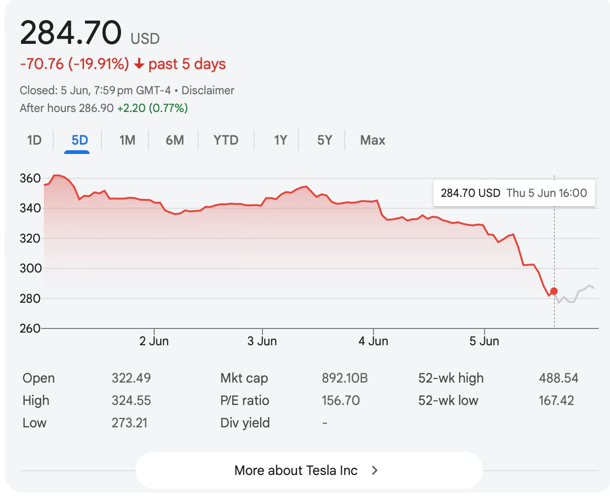This screenshot has width=610, height=502.
Task: Click the chevron arrow beside Tesla Inc
Action: [x=374, y=470]
